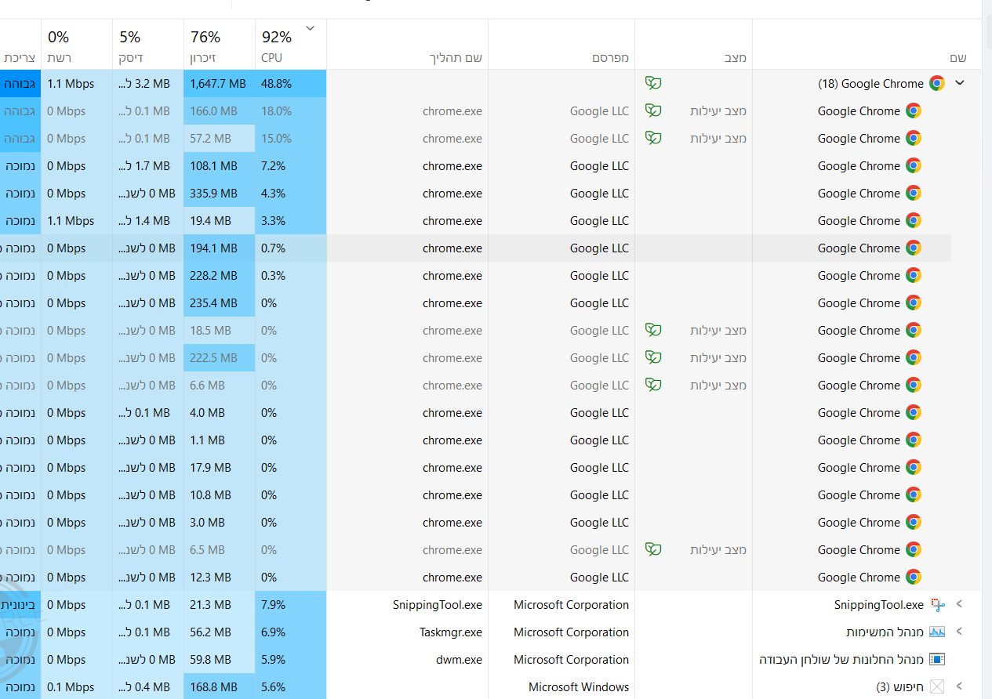The width and height of the screenshot is (992, 699).
Task: Sort by the מצב status column header
Action: click(x=693, y=45)
